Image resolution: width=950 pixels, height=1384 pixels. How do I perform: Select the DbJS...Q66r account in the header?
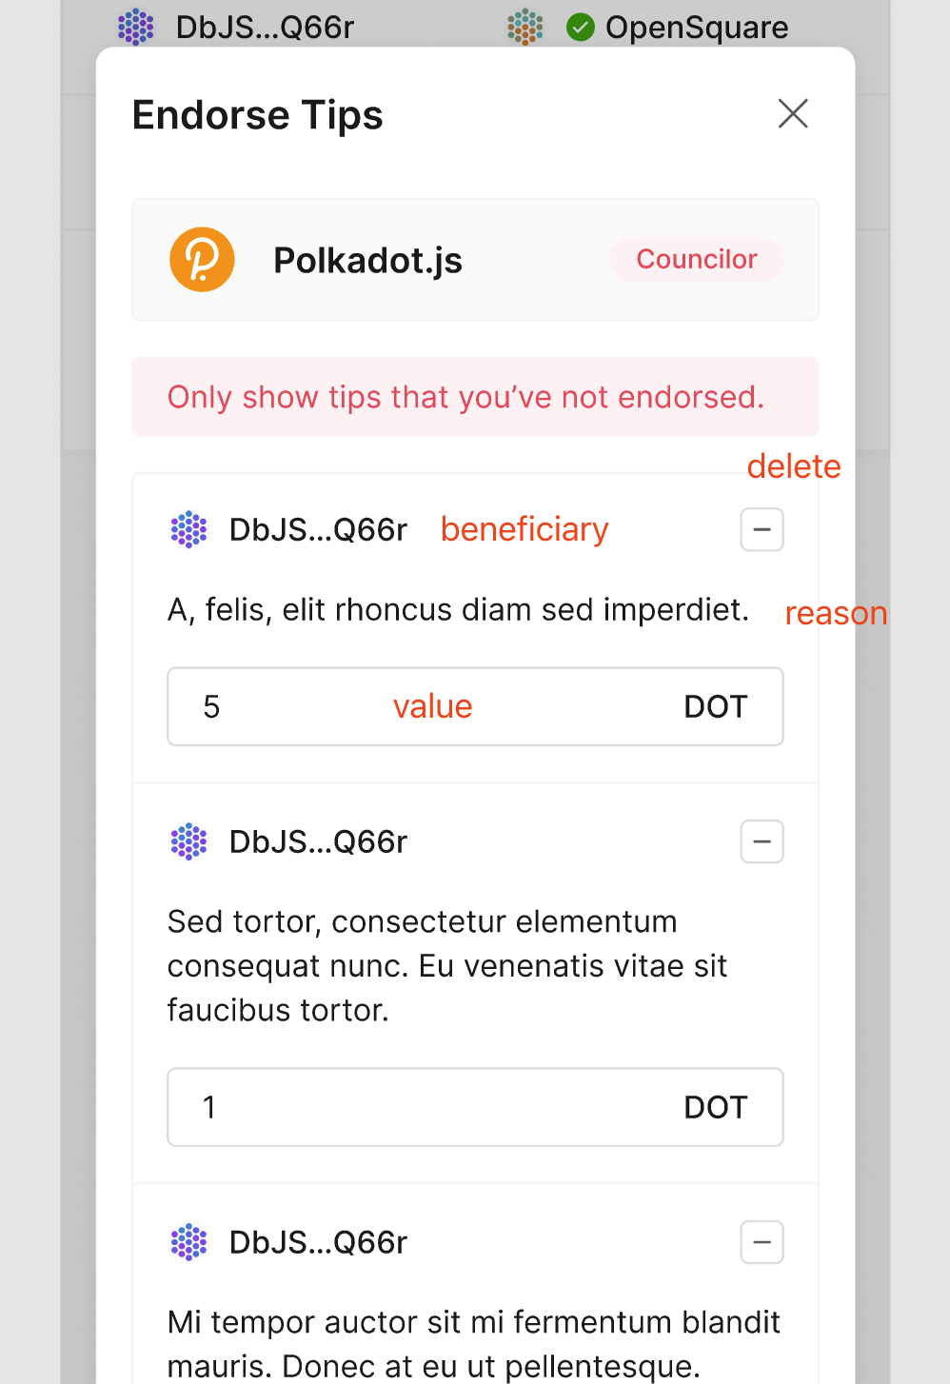265,27
